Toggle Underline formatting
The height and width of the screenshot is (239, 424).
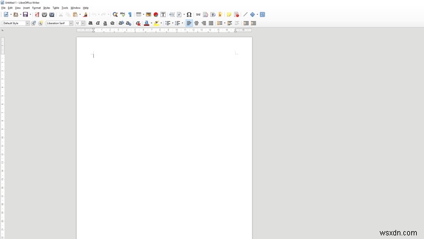click(105, 23)
